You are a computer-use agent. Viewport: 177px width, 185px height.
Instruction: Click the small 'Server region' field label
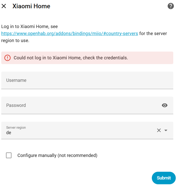pos(16,127)
